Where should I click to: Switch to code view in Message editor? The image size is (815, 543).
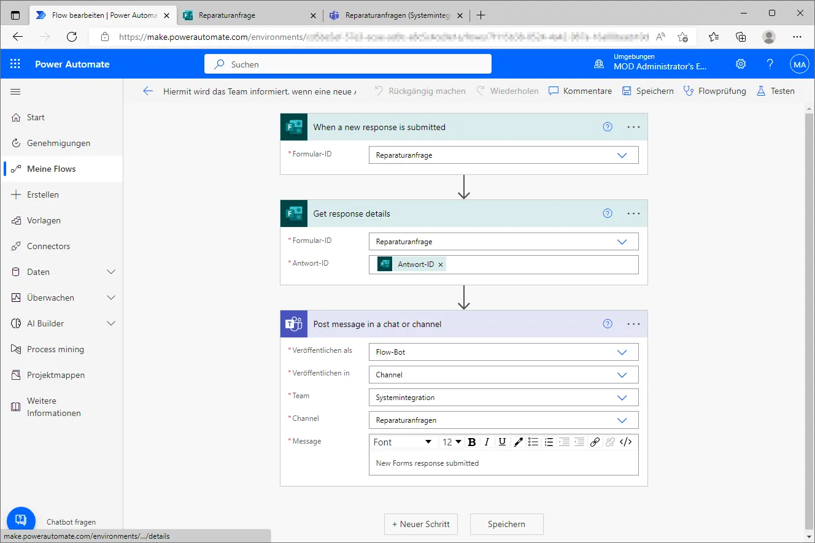(626, 442)
